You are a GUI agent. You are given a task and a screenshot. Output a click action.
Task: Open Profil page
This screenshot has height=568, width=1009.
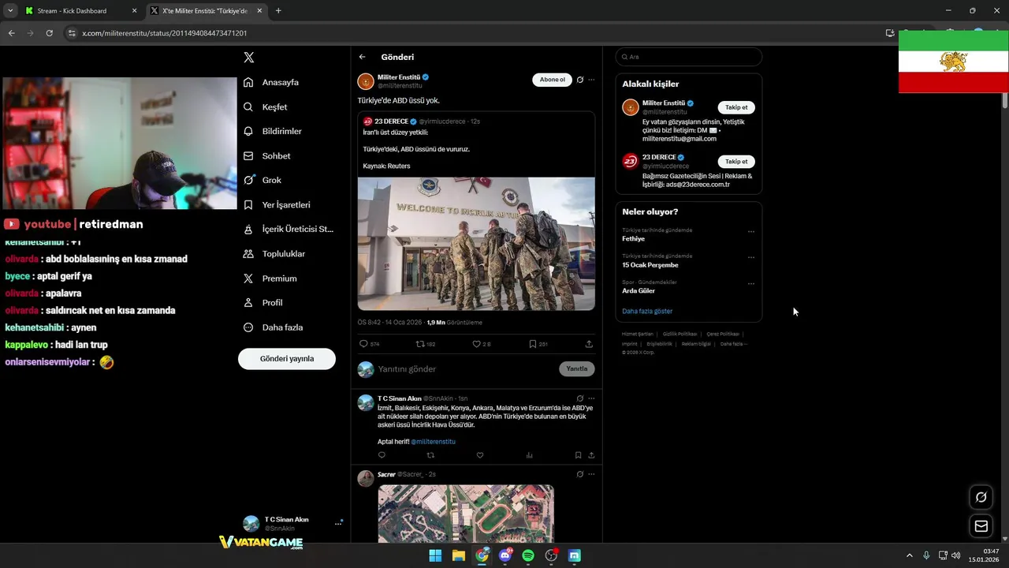coord(263,303)
